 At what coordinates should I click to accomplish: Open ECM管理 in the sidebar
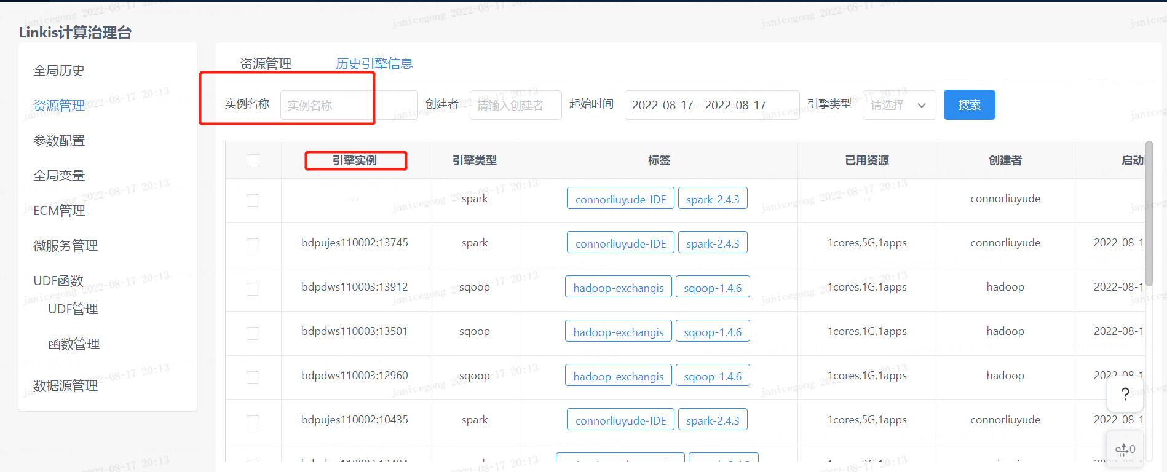point(59,211)
